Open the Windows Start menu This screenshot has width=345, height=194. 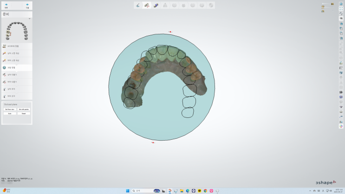coord(128,191)
